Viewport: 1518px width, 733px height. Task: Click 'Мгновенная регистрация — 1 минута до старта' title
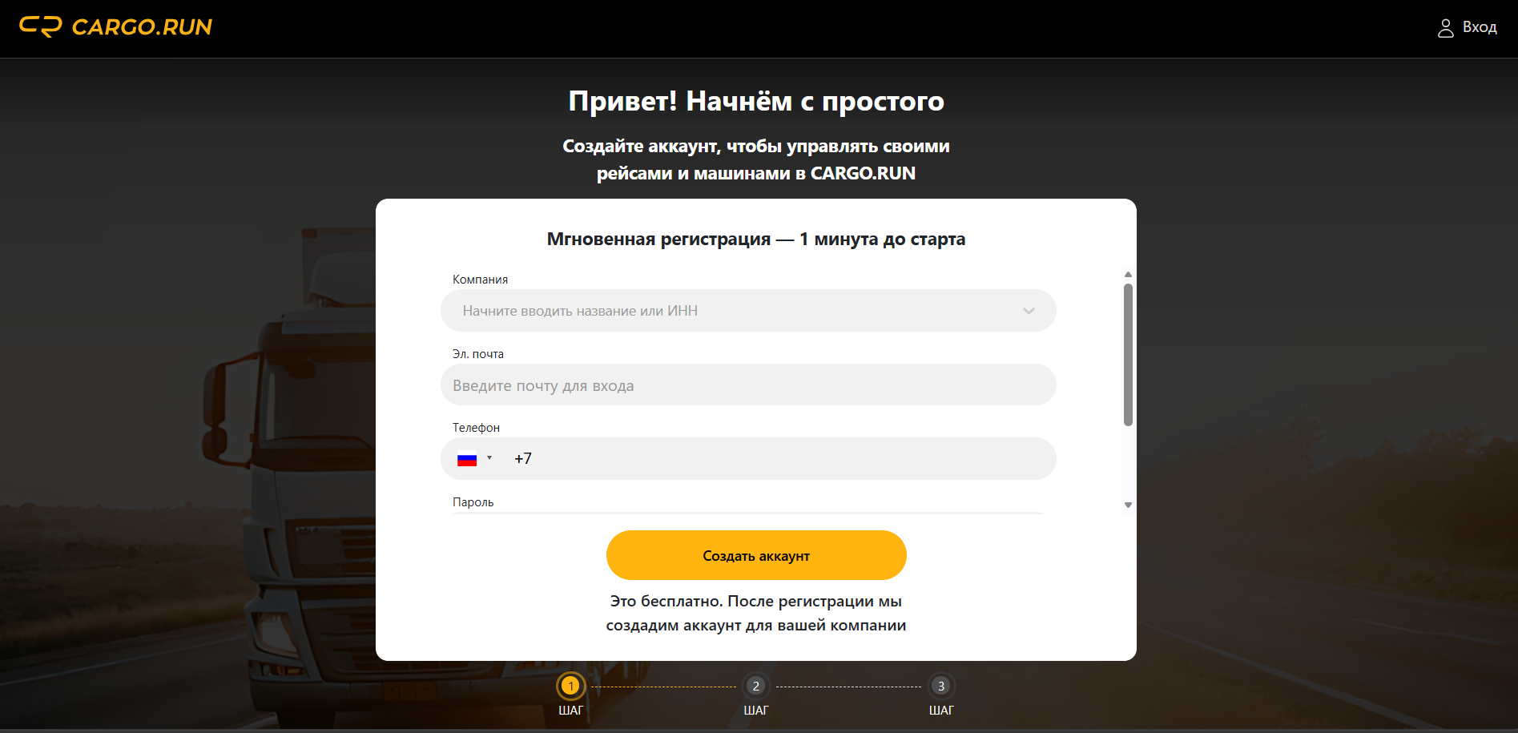click(x=756, y=239)
